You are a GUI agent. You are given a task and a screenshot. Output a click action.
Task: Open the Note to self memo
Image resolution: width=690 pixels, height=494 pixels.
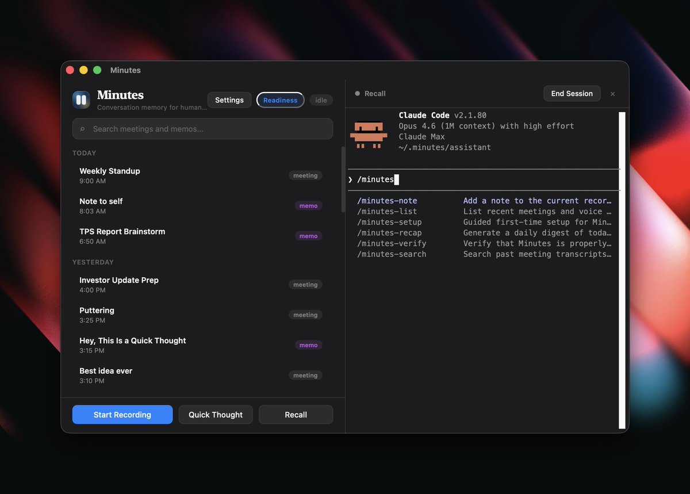[202, 206]
